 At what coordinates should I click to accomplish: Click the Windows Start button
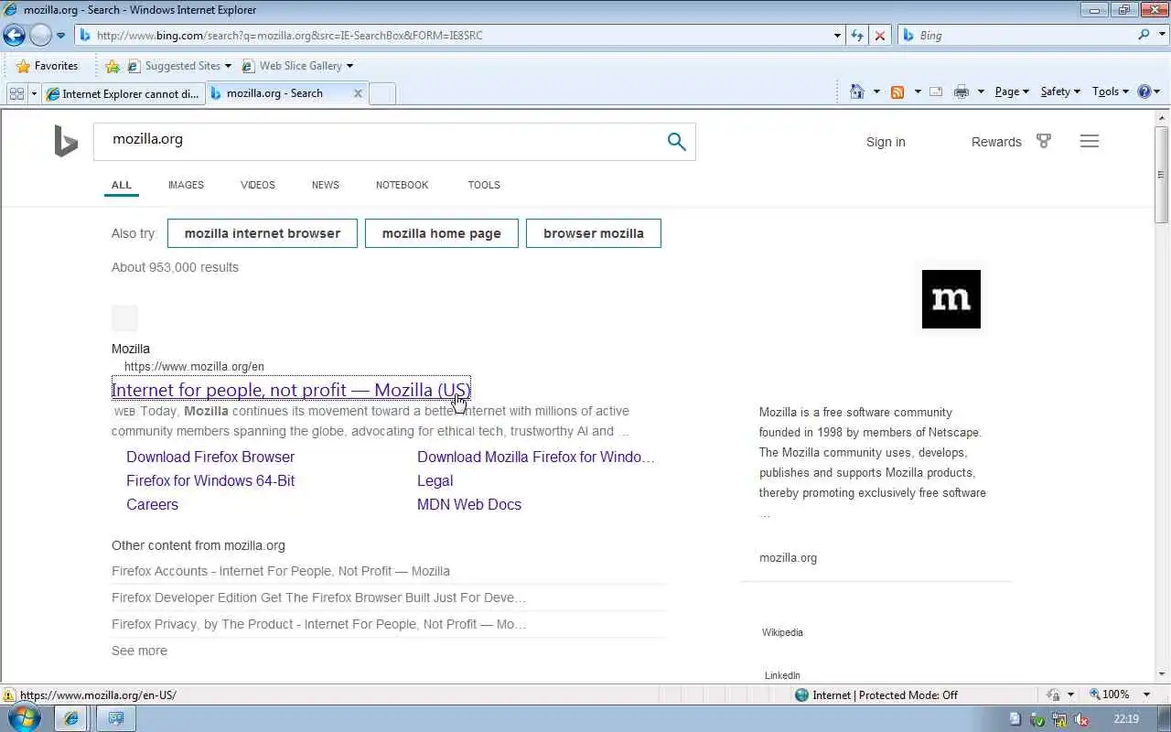[25, 718]
